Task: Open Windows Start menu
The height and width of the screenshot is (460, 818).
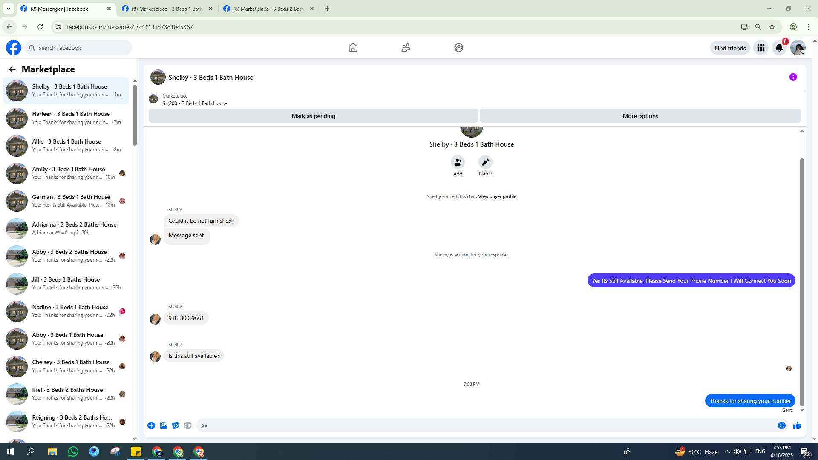Action: point(10,451)
